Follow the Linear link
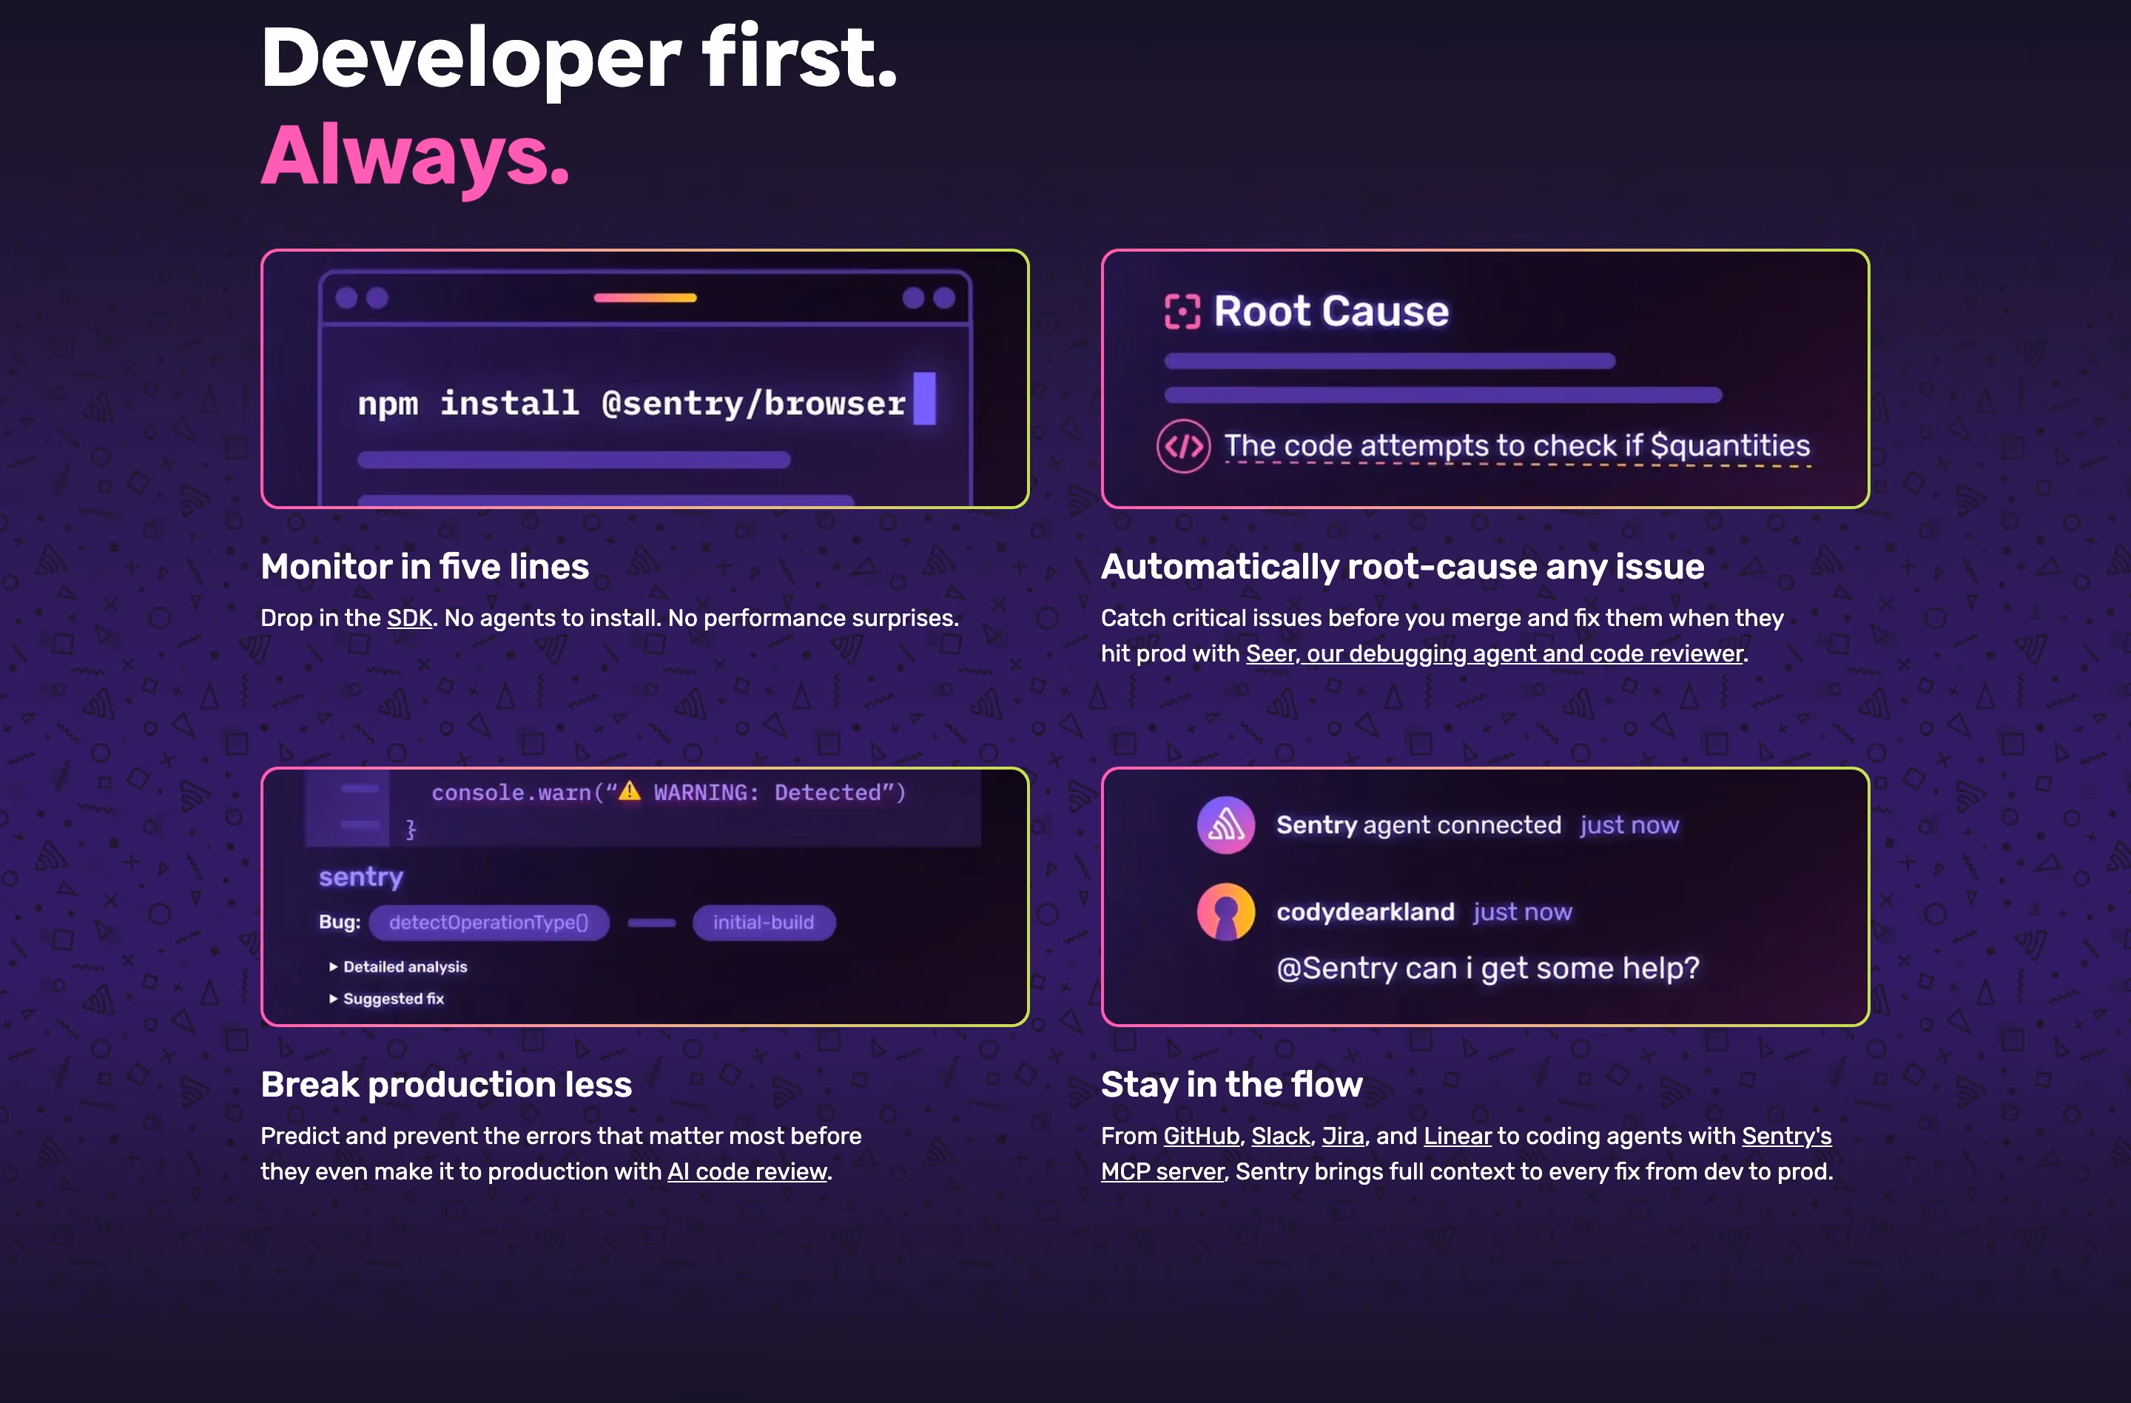Viewport: 2131px width, 1403px height. point(1458,1135)
